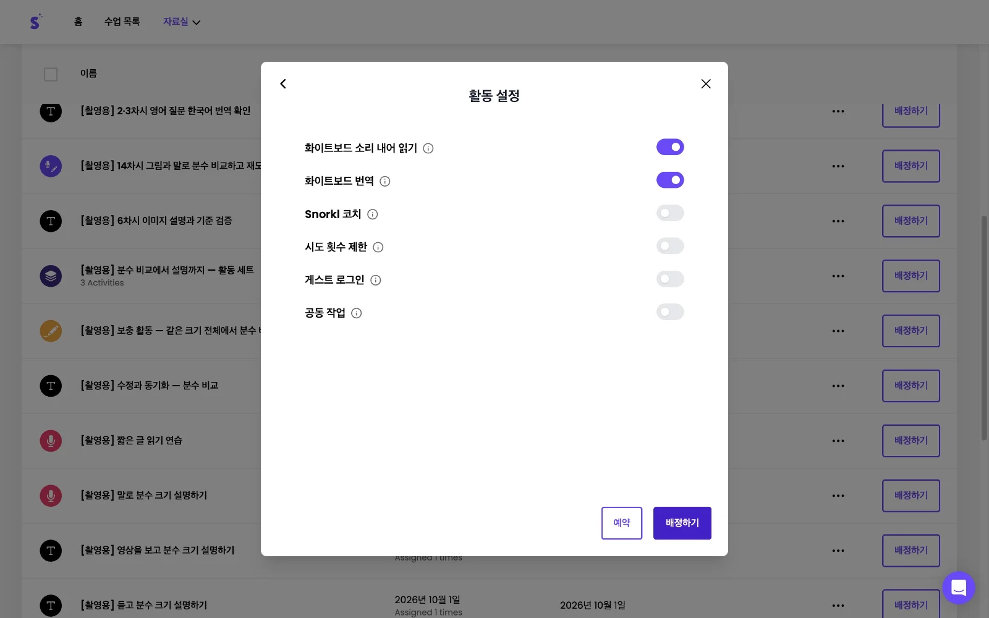Click info icon next to 화이트보드 소리 내어 읽기
The height and width of the screenshot is (618, 989).
click(x=428, y=148)
